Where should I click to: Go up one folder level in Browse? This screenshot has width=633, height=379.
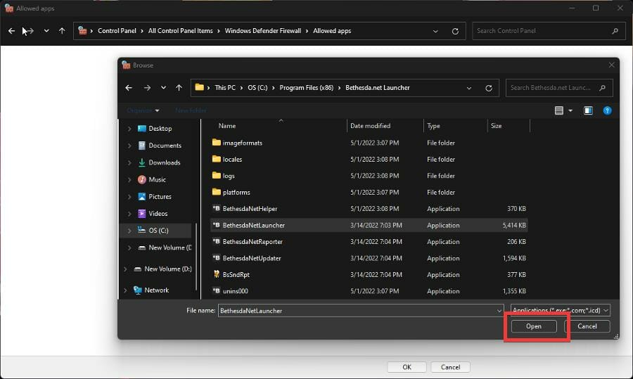coord(179,88)
